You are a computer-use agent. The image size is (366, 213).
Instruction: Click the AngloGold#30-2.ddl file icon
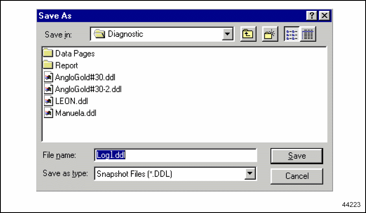pyautogui.click(x=48, y=89)
